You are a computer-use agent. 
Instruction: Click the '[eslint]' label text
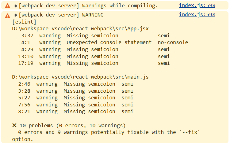(x=24, y=22)
